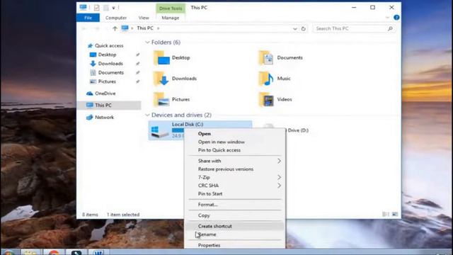
Task: Unpin Documents using its pin icon
Action: pyautogui.click(x=138, y=72)
